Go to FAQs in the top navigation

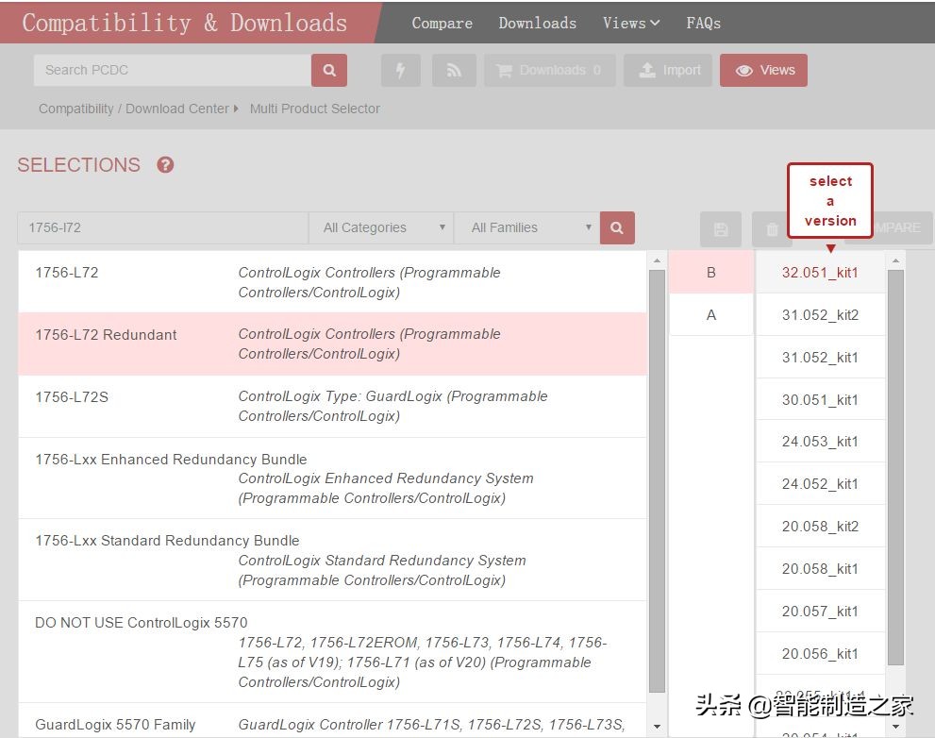703,23
